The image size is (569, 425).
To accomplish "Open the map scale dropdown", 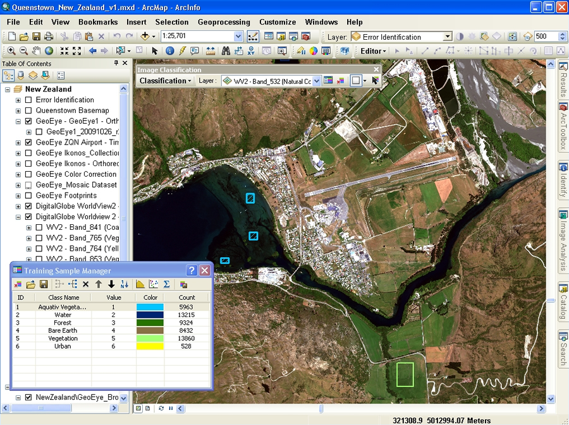I will (x=238, y=37).
